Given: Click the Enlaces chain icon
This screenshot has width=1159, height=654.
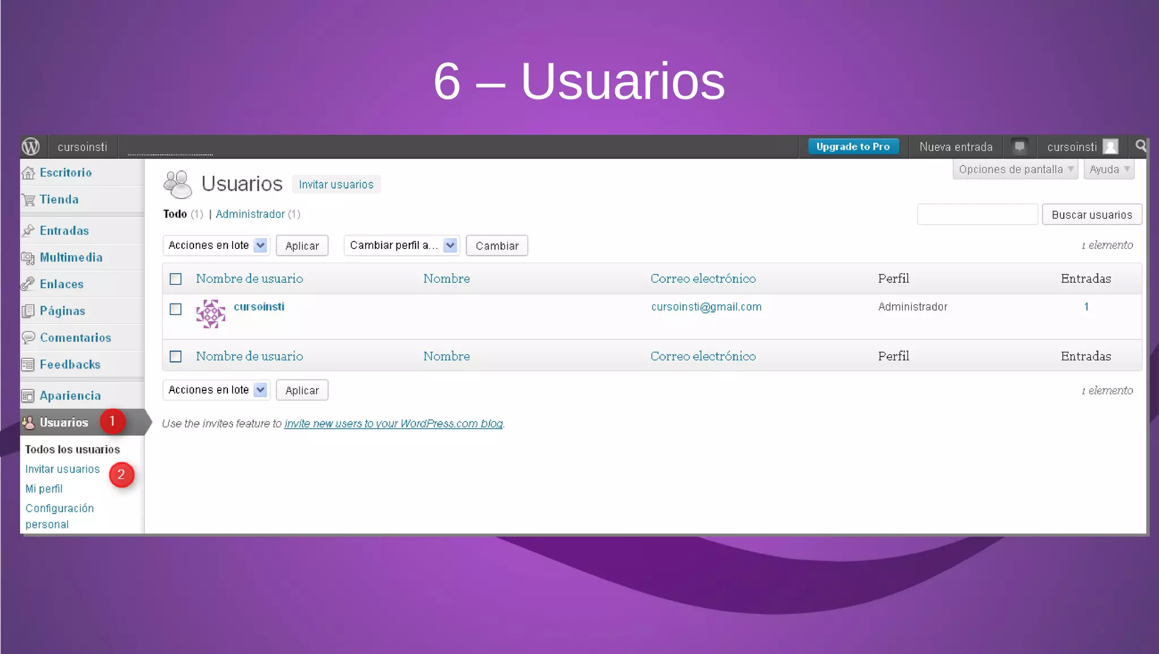Looking at the screenshot, I should click(28, 284).
